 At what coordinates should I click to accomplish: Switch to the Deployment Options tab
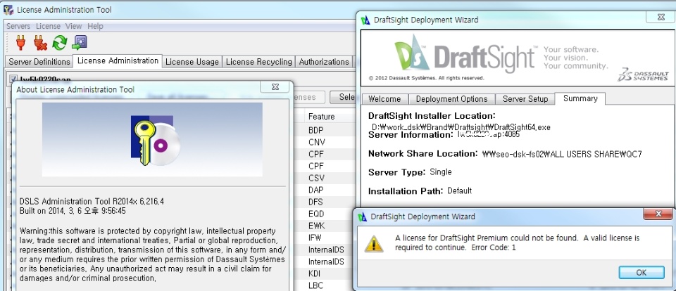tap(451, 99)
